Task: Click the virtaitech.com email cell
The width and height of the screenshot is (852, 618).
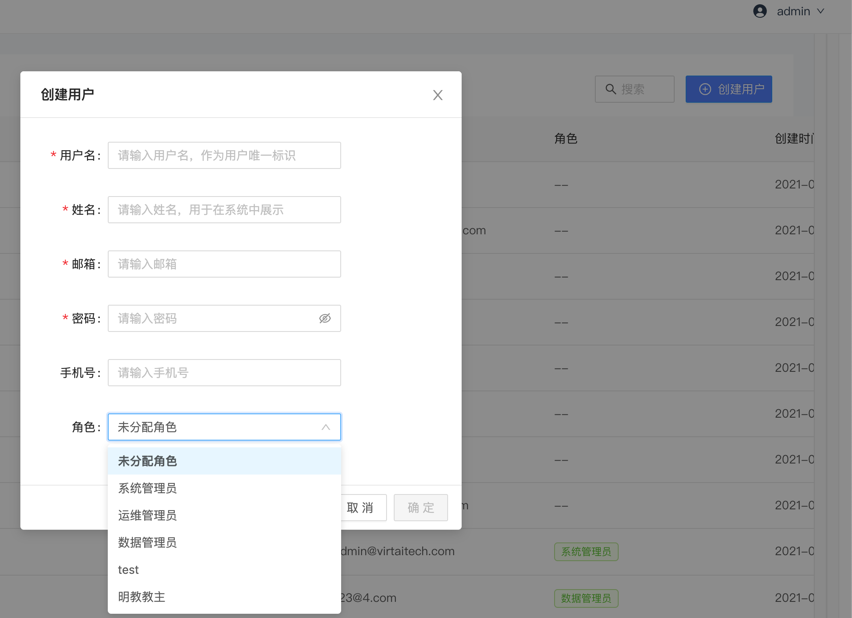Action: 398,551
